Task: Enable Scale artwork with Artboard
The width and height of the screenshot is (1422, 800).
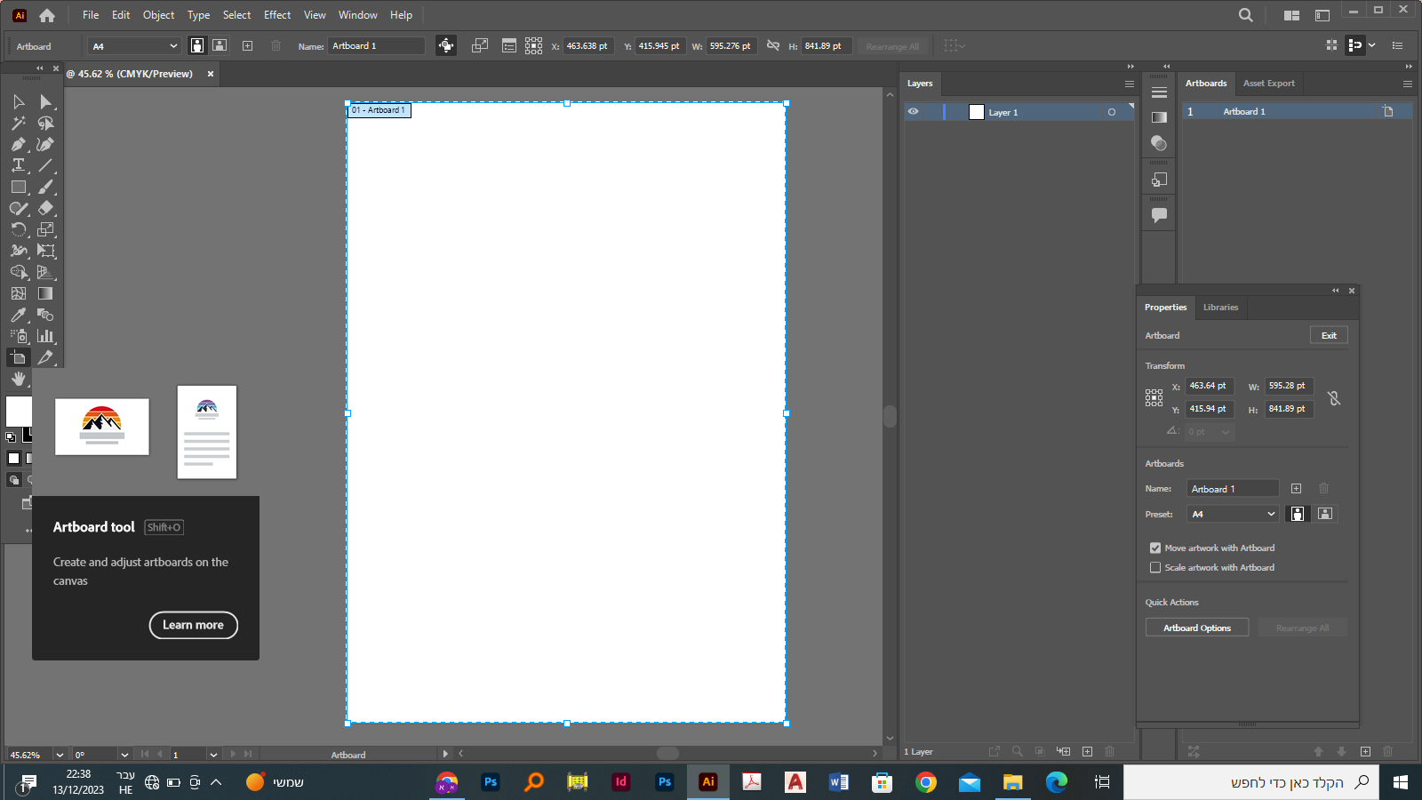Action: click(x=1155, y=568)
